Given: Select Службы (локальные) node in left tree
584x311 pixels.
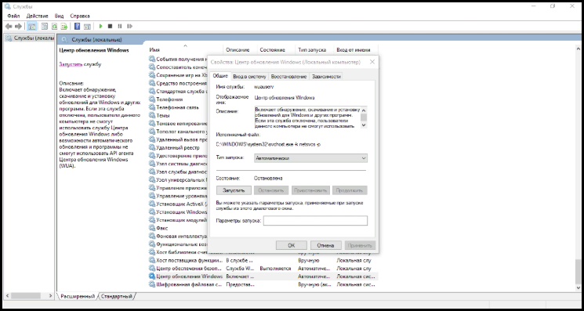Looking at the screenshot, I should [x=31, y=38].
